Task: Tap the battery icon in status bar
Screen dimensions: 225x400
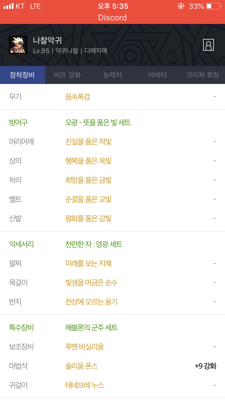Action: tap(213, 6)
